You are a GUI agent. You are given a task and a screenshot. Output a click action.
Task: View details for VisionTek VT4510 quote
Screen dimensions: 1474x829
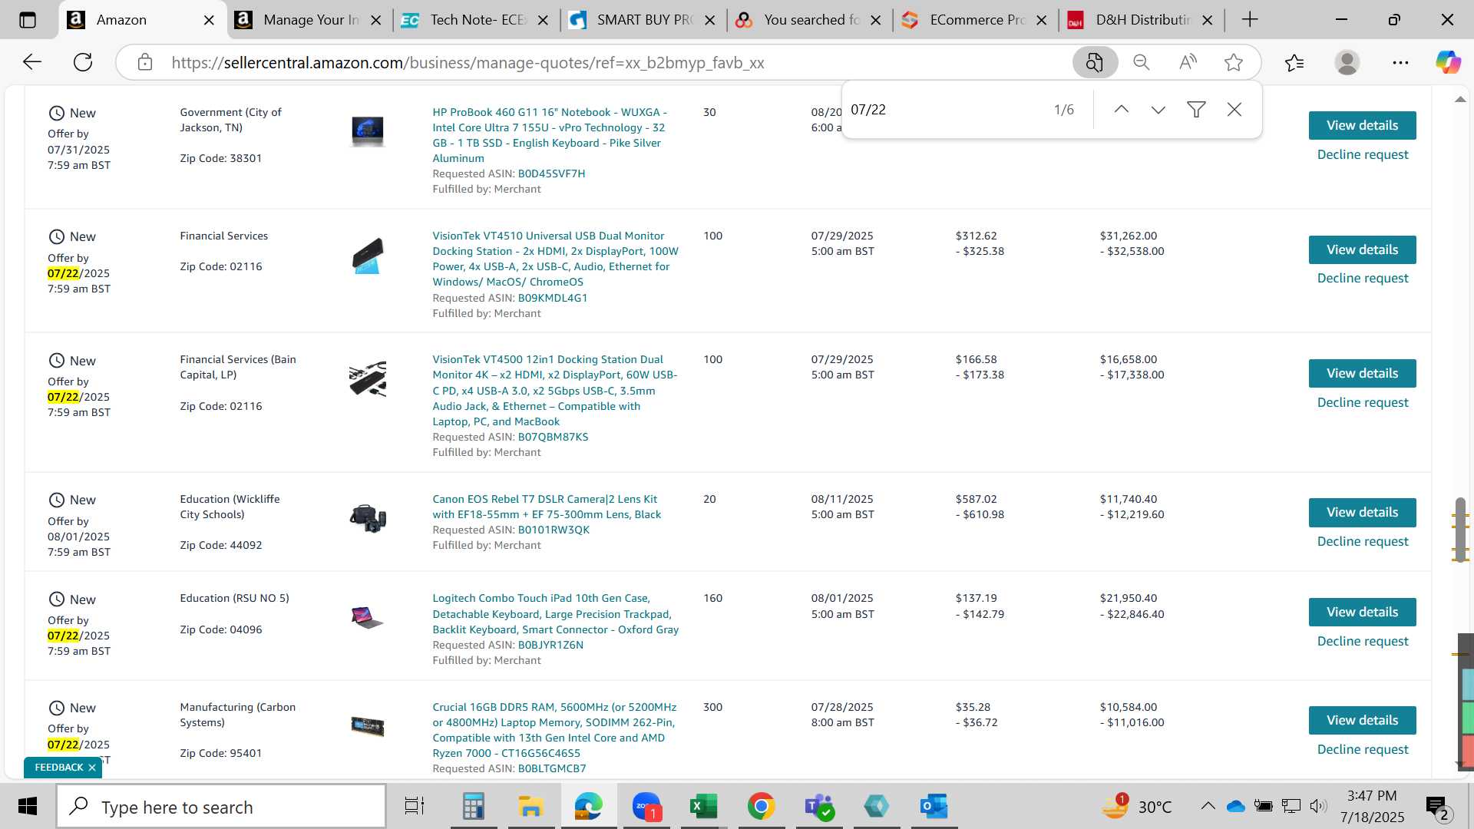[x=1362, y=249]
